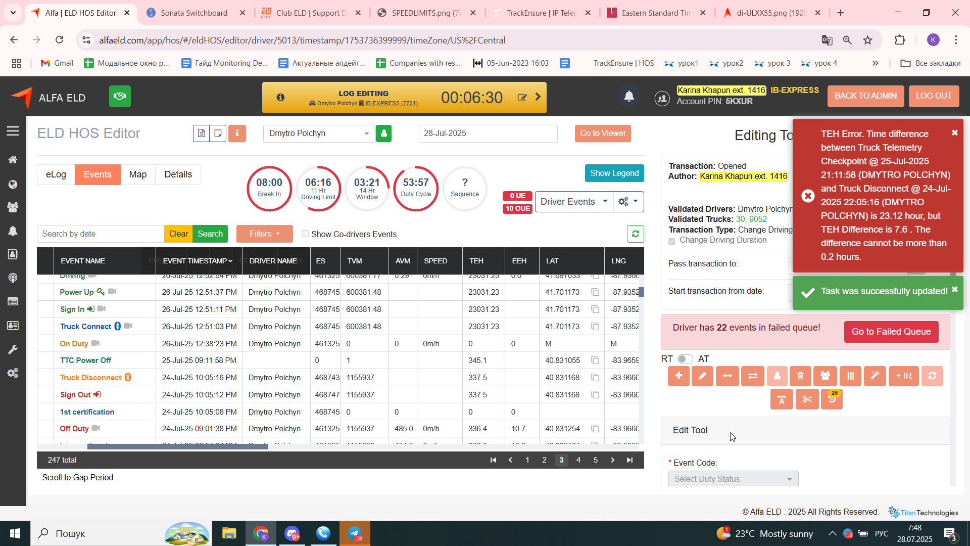Toggle Change Driving Duration checkbox
Image resolution: width=970 pixels, height=546 pixels.
point(671,241)
